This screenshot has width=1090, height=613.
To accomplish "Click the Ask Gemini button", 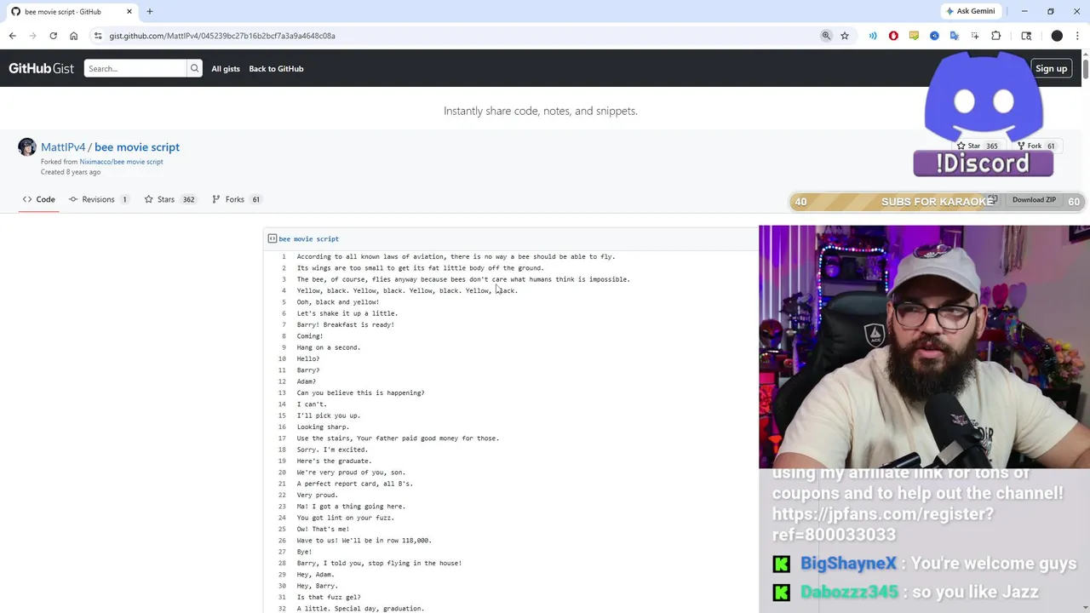I will pos(970,11).
